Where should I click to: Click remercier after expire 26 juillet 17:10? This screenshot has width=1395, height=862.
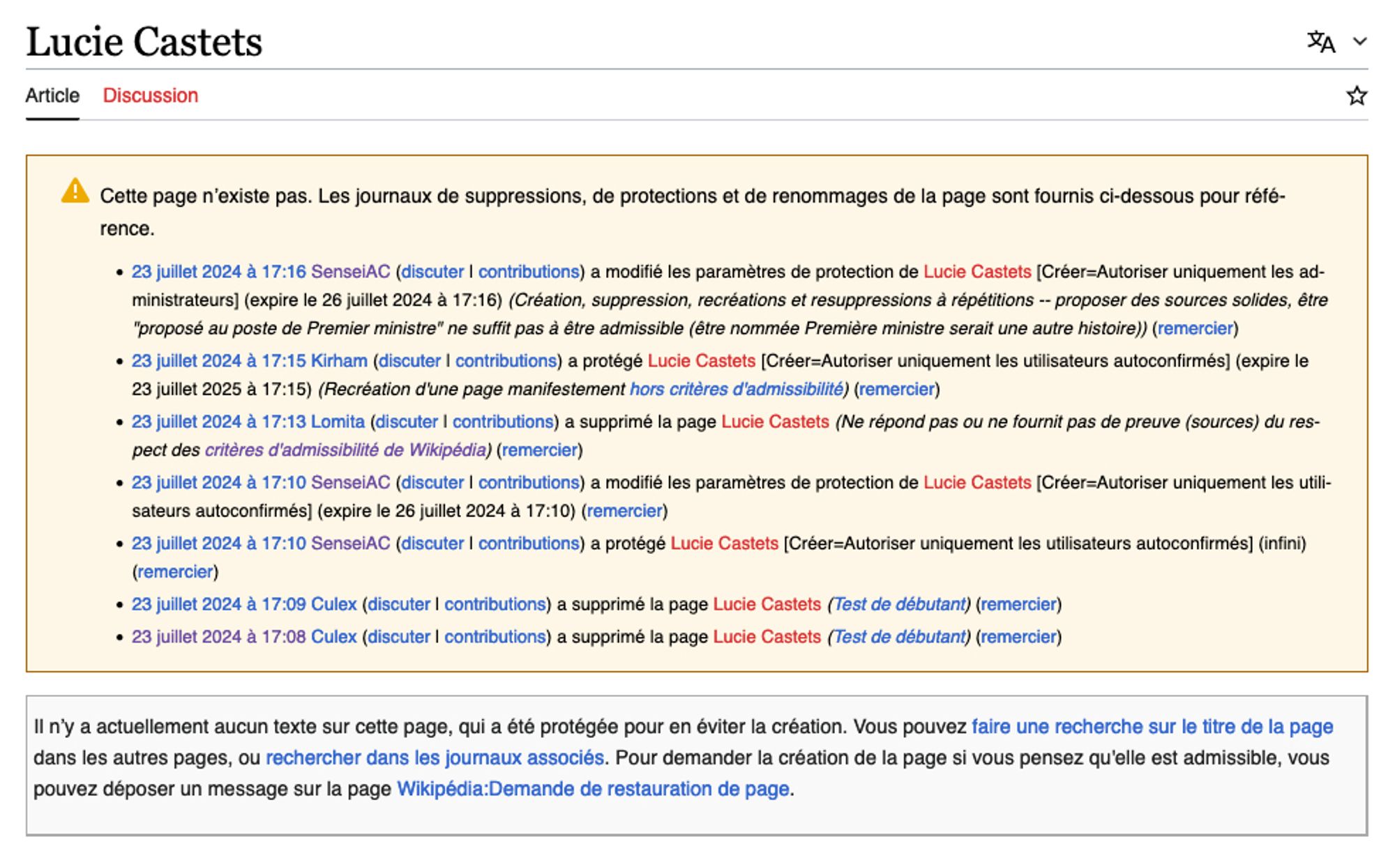(x=624, y=511)
